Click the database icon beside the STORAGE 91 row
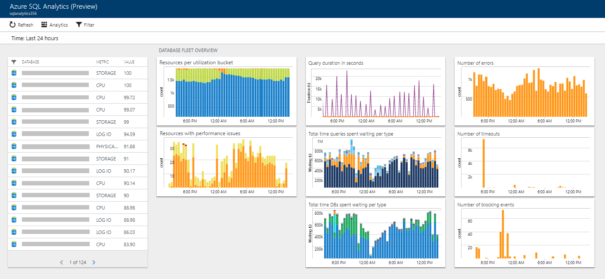 pyautogui.click(x=14, y=158)
